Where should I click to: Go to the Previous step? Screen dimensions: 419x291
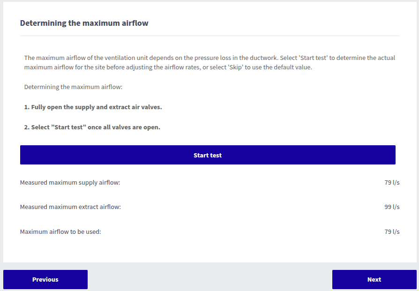[x=45, y=279]
